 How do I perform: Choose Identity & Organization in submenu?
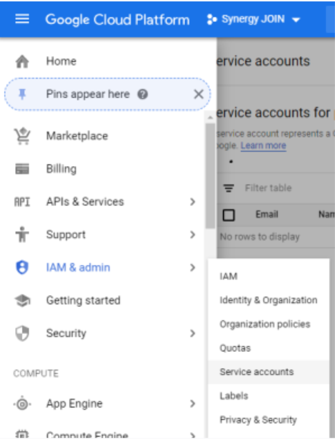click(x=269, y=300)
